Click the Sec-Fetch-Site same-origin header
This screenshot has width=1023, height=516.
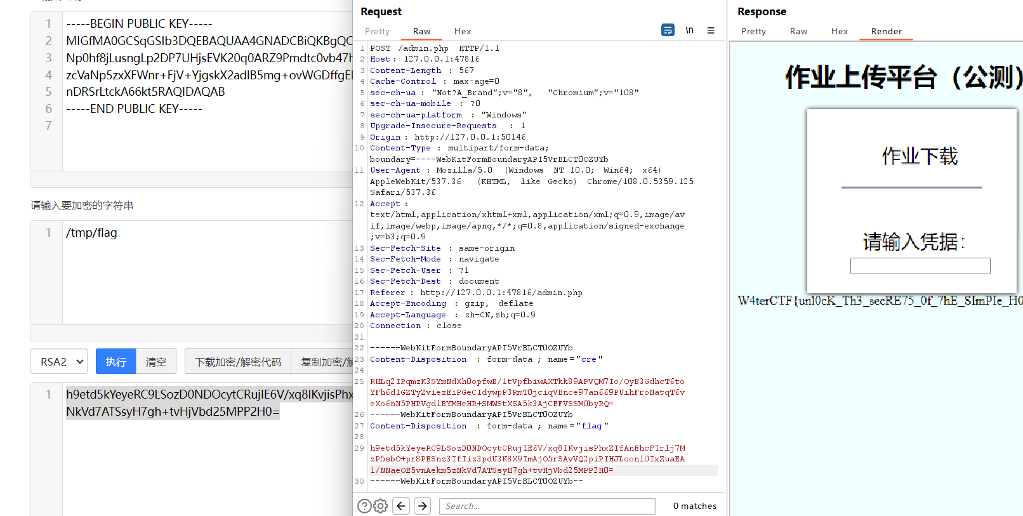(x=442, y=248)
